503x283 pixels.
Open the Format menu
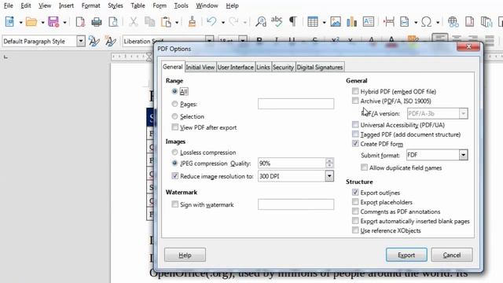(x=91, y=6)
